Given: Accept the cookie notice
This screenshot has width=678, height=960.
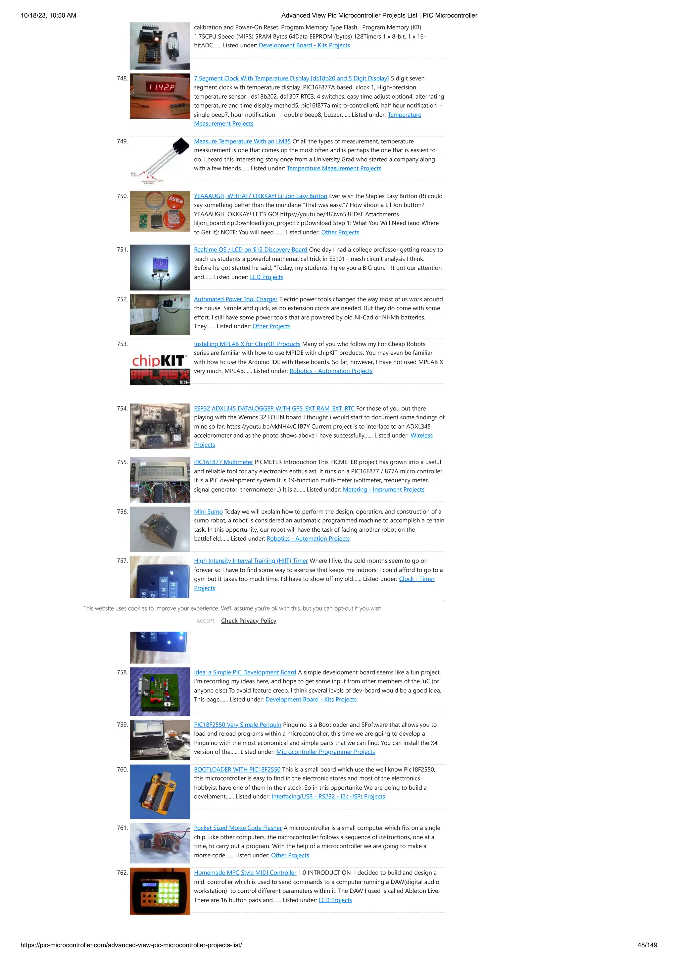Looking at the screenshot, I should 206,621.
